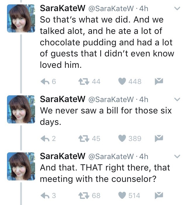This screenshot has width=187, height=205.
Task: Open the "We never saw a bill" tweet text
Action: (x=105, y=116)
